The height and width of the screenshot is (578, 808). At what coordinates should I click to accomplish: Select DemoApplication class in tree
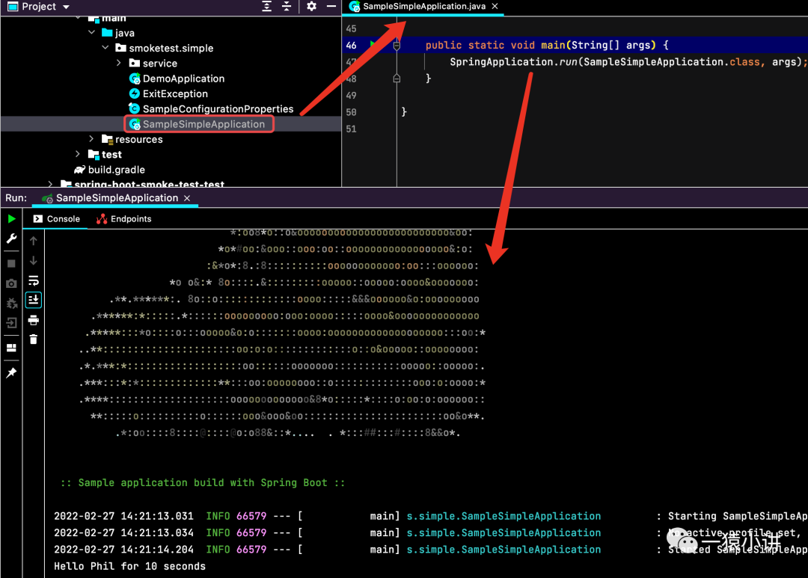(183, 79)
